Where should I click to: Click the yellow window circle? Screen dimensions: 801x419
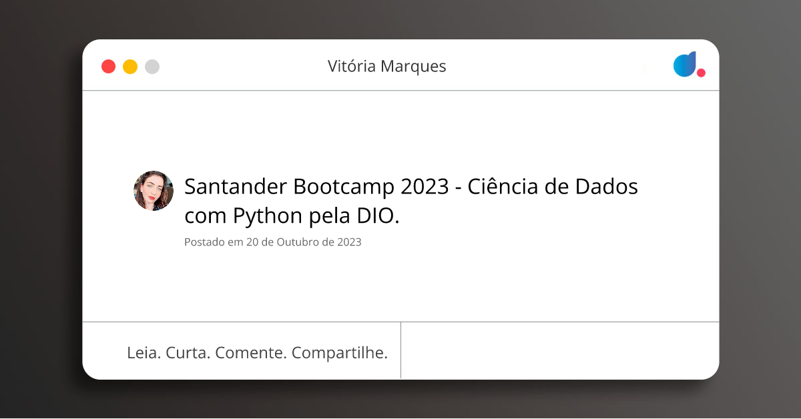(130, 67)
